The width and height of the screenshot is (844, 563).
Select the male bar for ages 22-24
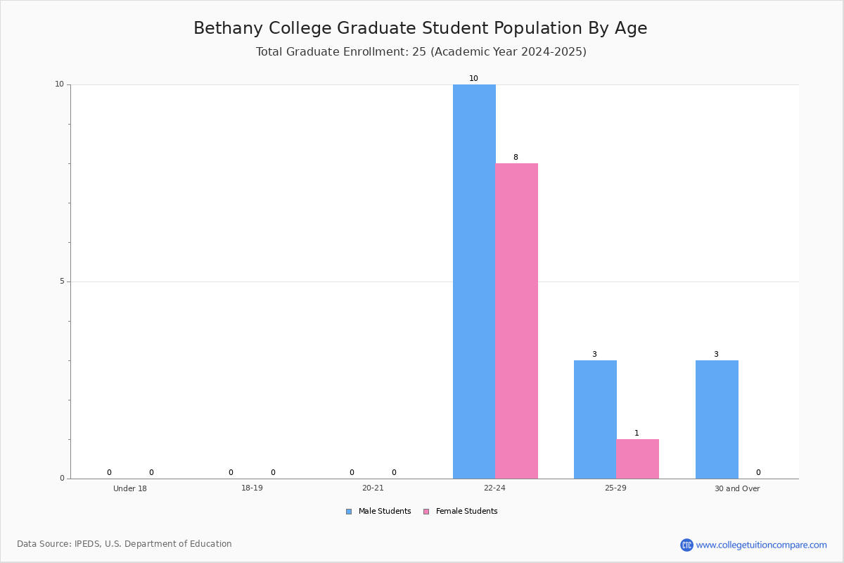(474, 281)
